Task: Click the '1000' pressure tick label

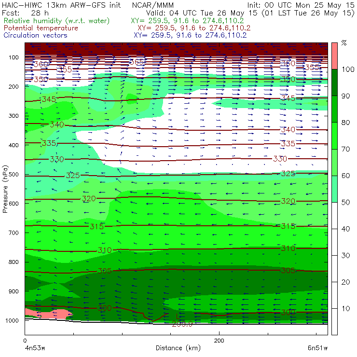Action: click(x=12, y=321)
